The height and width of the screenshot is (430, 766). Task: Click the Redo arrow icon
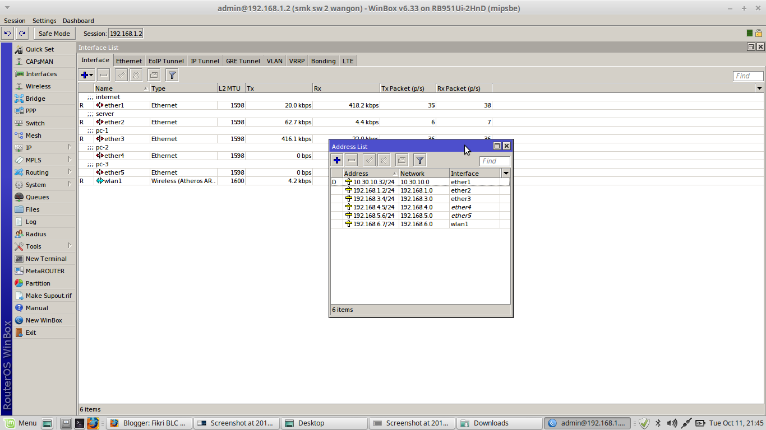coord(22,34)
